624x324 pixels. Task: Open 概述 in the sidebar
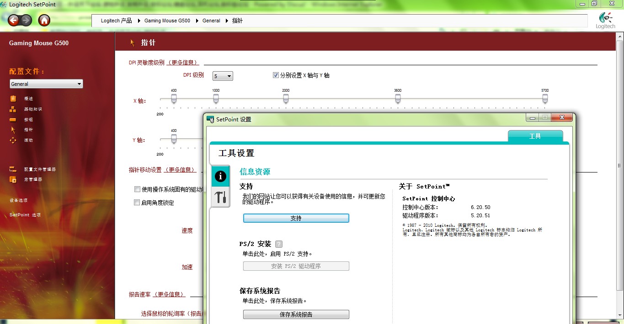[28, 99]
